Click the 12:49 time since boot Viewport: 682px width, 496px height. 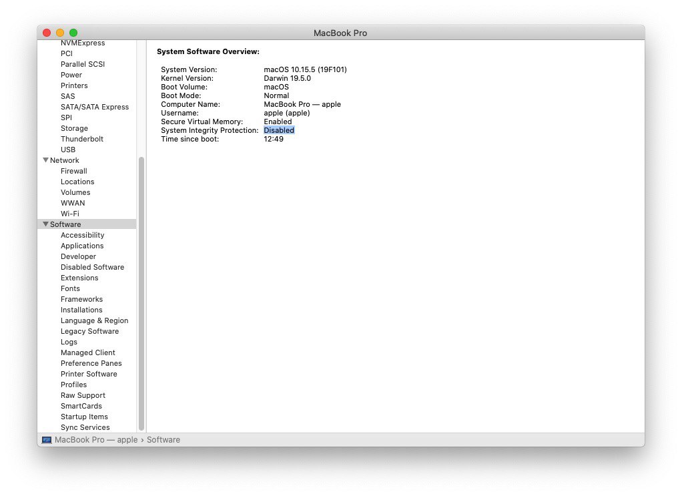[274, 139]
